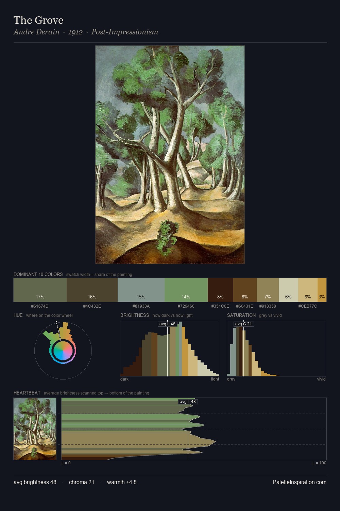Viewport: 340px width, 511px height.
Task: Click the "L = 100" axis label
Action: click(x=319, y=463)
